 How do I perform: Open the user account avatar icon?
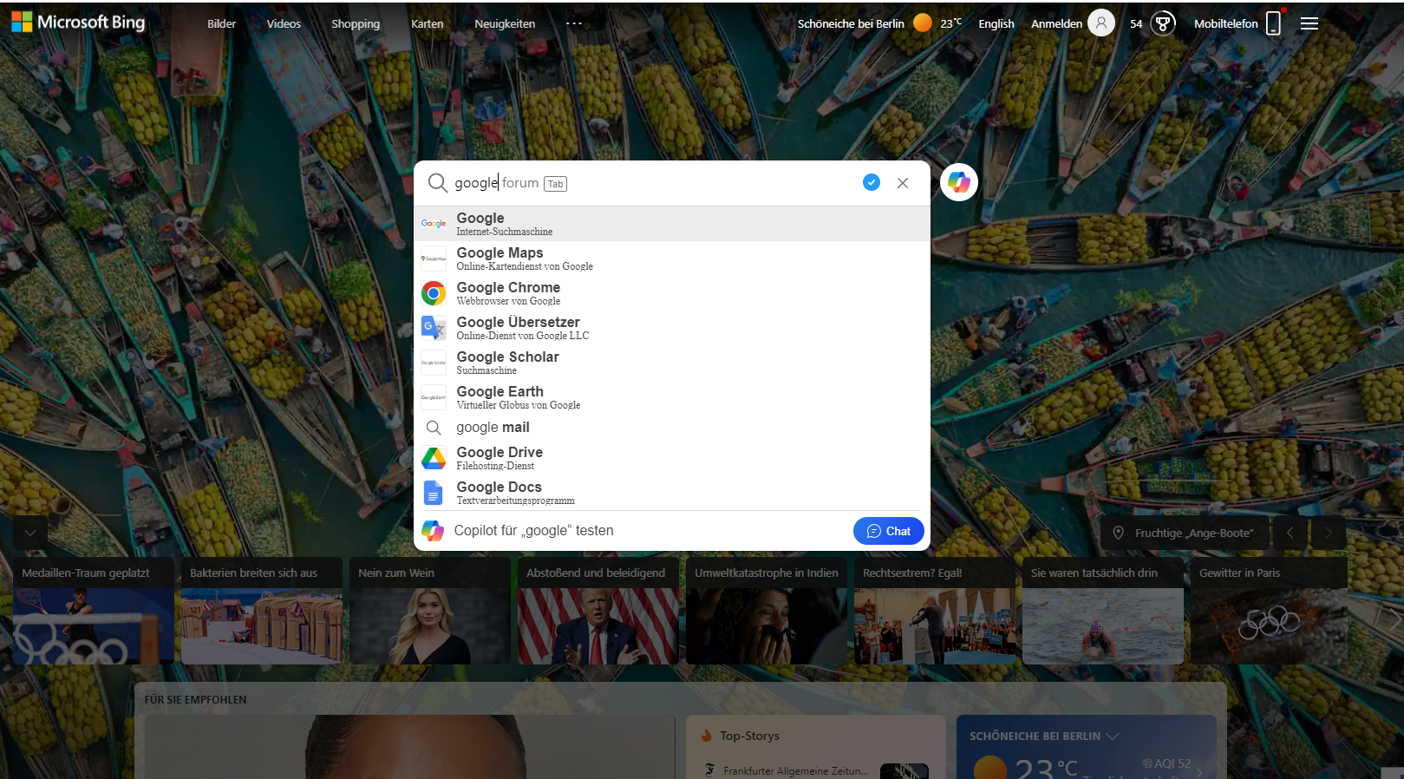(1101, 23)
